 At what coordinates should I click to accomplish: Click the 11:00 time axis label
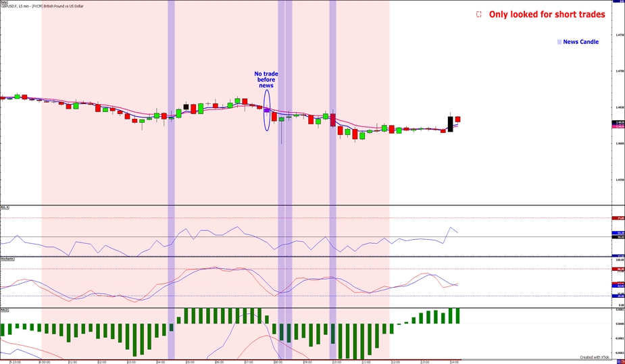click(x=366, y=362)
